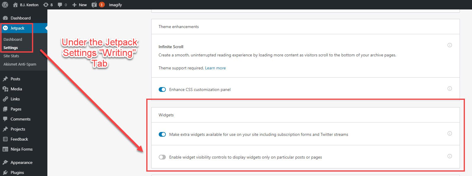Click the Widgets section header

166,115
